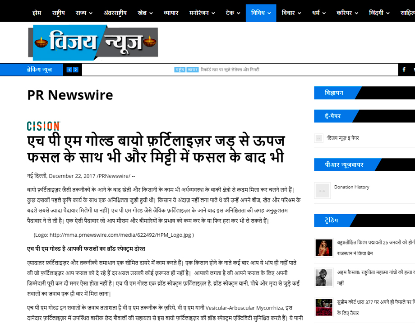This screenshot has height=324, width=415.
Task: Expand the टेक dropdown menu
Action: click(233, 13)
